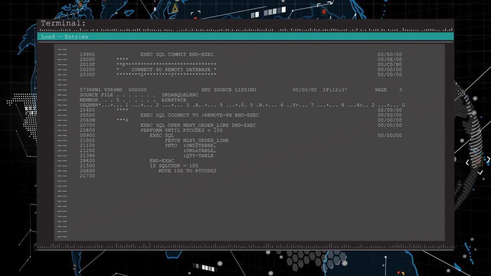Click the '* CONNECT 6O REMOT3 DATABASE *' comment
The image size is (491, 276).
click(166, 69)
